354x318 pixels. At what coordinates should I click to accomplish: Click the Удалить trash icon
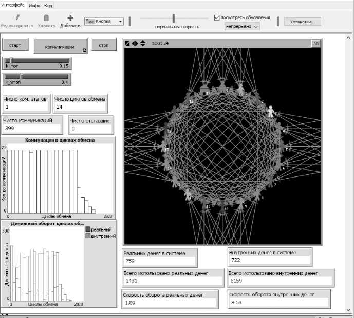[46, 18]
